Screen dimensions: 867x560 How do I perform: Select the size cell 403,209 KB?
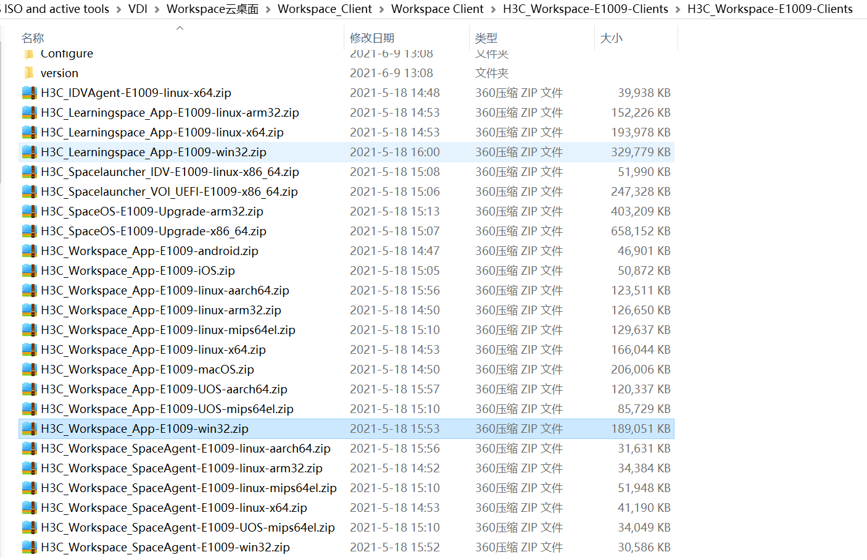(x=641, y=211)
